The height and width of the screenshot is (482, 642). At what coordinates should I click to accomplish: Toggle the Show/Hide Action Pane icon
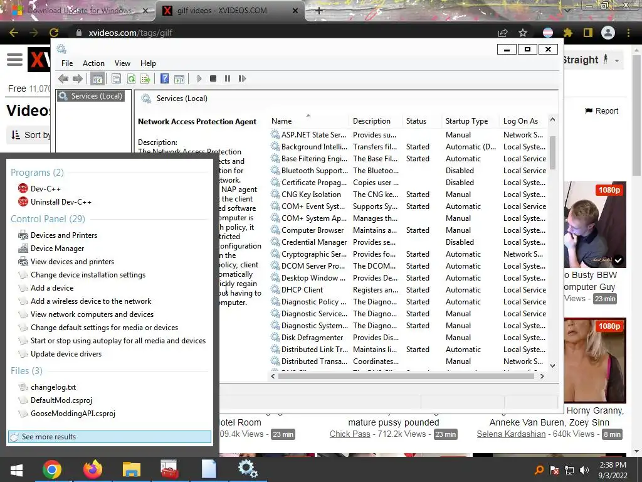point(179,78)
